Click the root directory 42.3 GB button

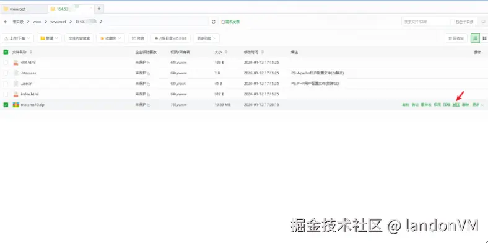(170, 38)
